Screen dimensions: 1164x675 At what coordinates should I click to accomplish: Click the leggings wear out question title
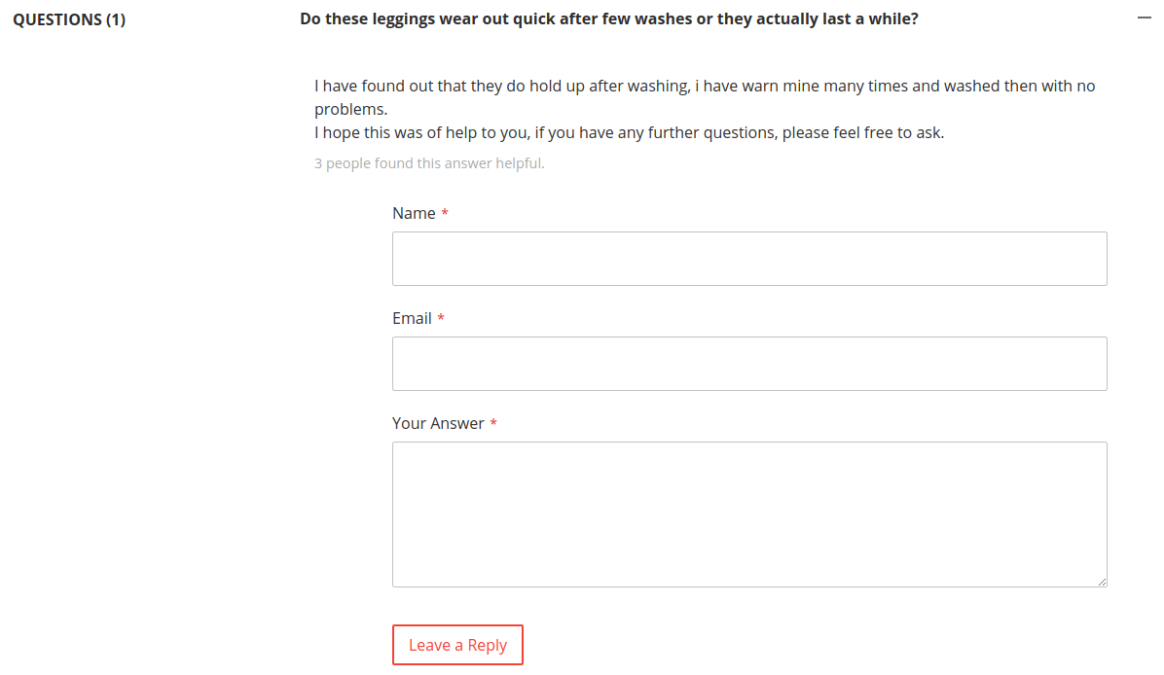click(608, 18)
